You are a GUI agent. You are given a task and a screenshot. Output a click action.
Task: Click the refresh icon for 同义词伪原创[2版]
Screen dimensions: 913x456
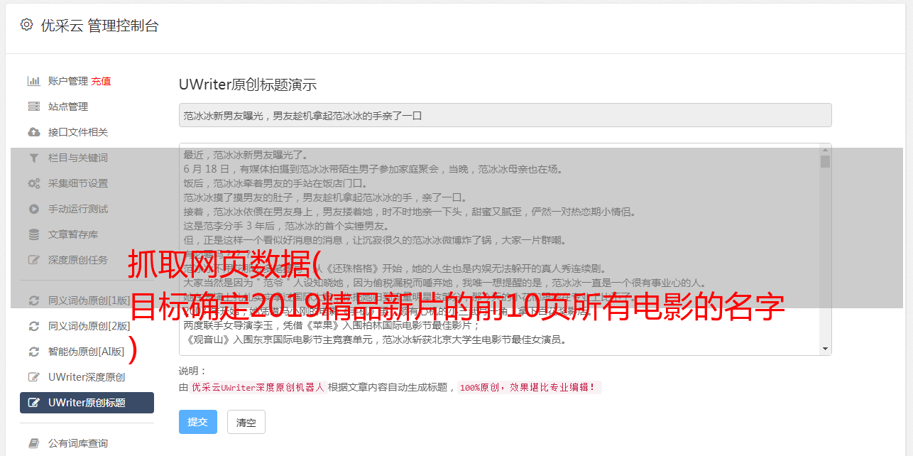(x=33, y=326)
